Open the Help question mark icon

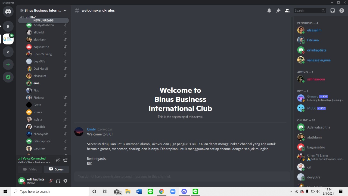tap(342, 11)
